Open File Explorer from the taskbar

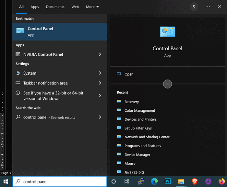[181, 181]
